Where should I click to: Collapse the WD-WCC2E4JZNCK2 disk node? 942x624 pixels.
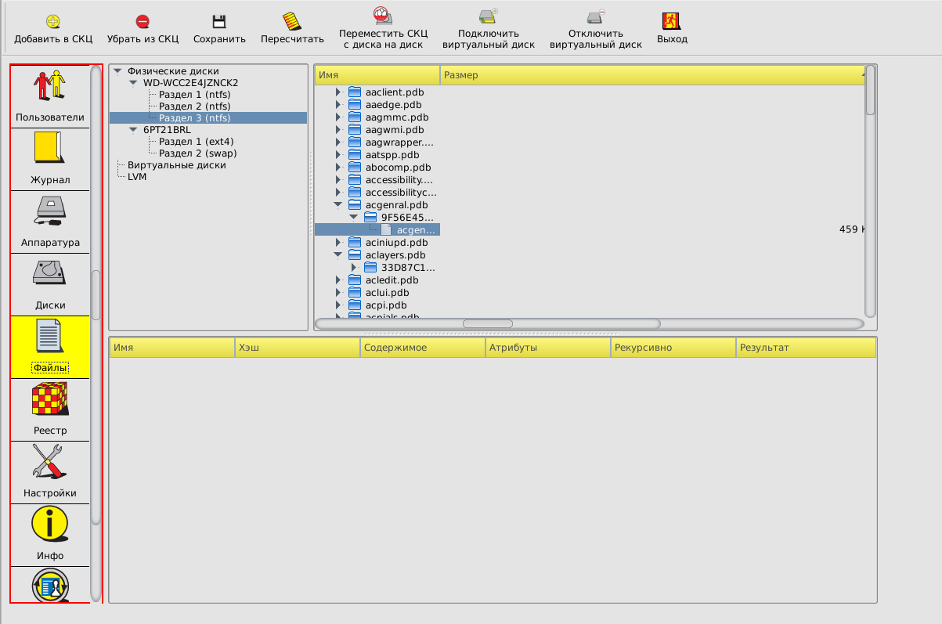pos(134,82)
